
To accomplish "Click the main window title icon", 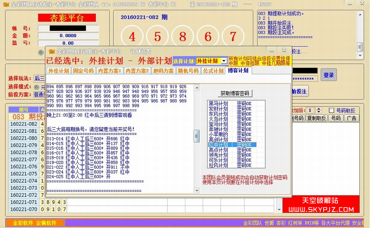I will tap(6, 4).
